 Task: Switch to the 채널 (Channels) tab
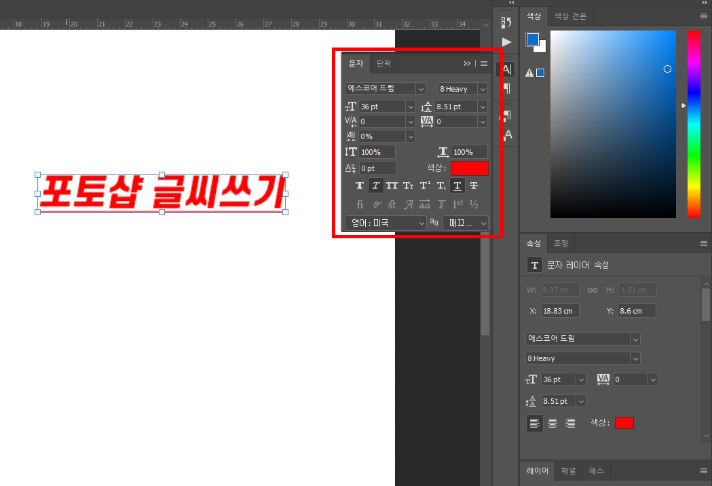click(568, 471)
